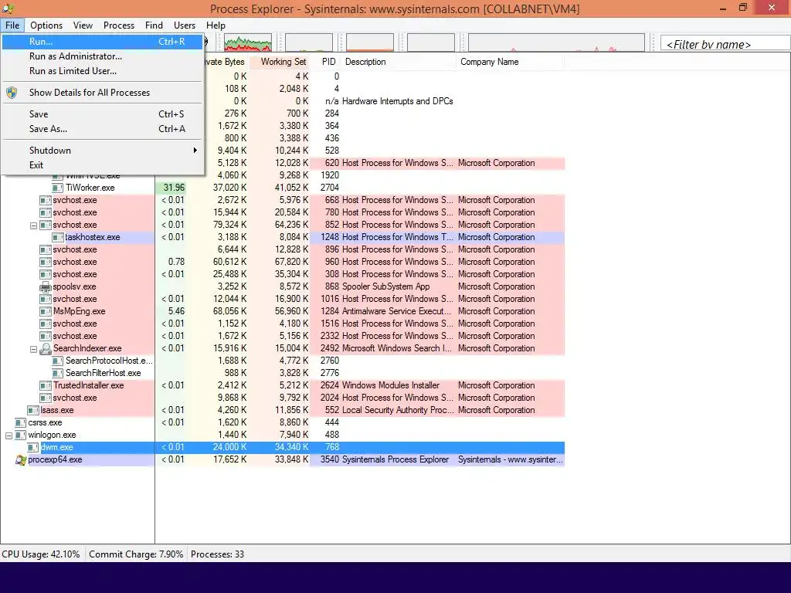The width and height of the screenshot is (791, 593).
Task: Select the spoolsv.exe process
Action: coord(75,286)
